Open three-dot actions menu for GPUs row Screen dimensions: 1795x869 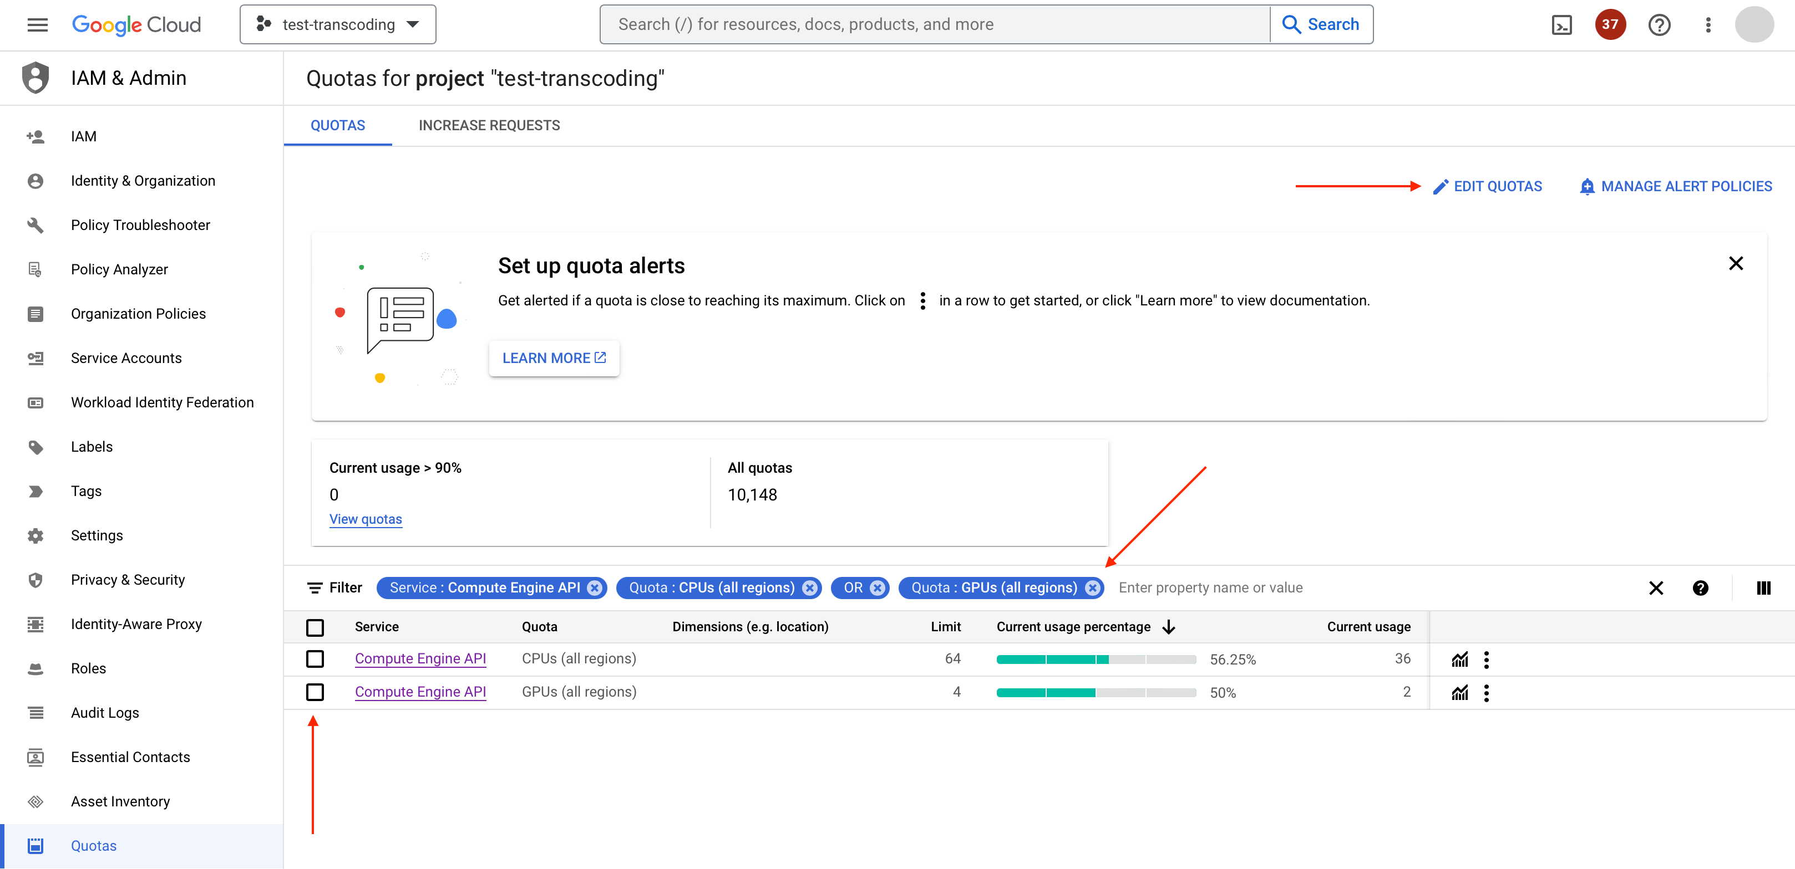coord(1486,693)
